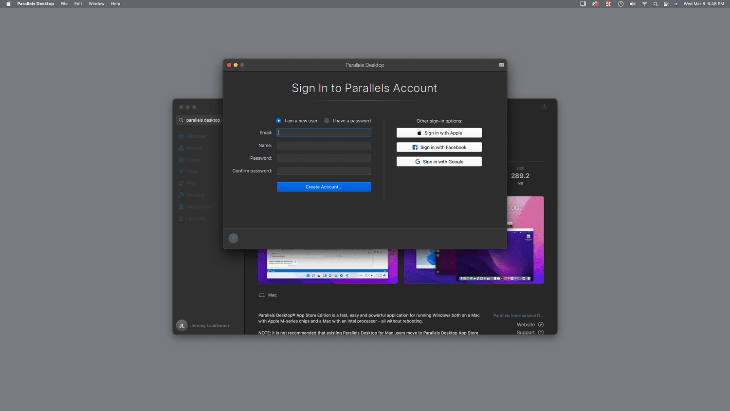Click the Time Machine clock icon in menu bar
This screenshot has width=730, height=411.
point(620,4)
